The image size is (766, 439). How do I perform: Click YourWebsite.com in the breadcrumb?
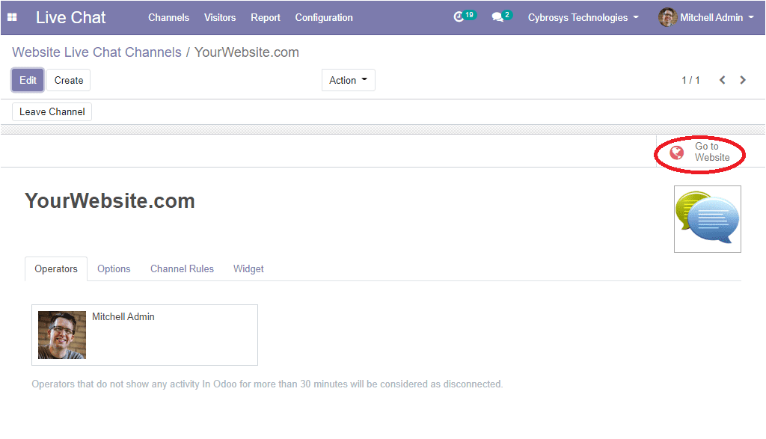pos(247,52)
